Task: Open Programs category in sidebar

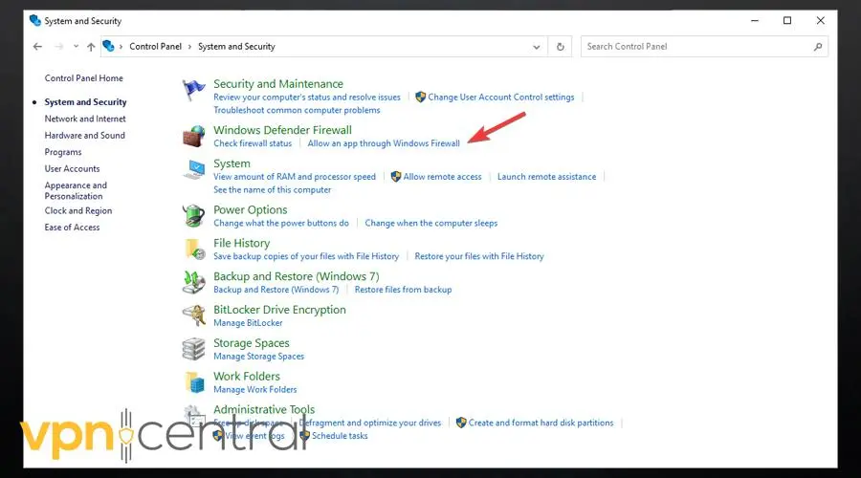Action: point(63,152)
